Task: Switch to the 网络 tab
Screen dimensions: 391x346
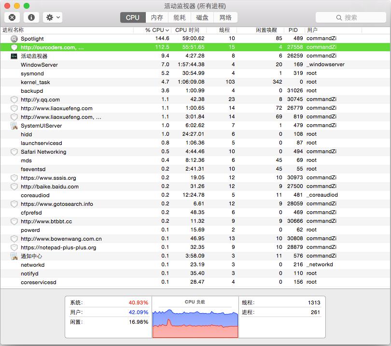Action: coord(225,17)
